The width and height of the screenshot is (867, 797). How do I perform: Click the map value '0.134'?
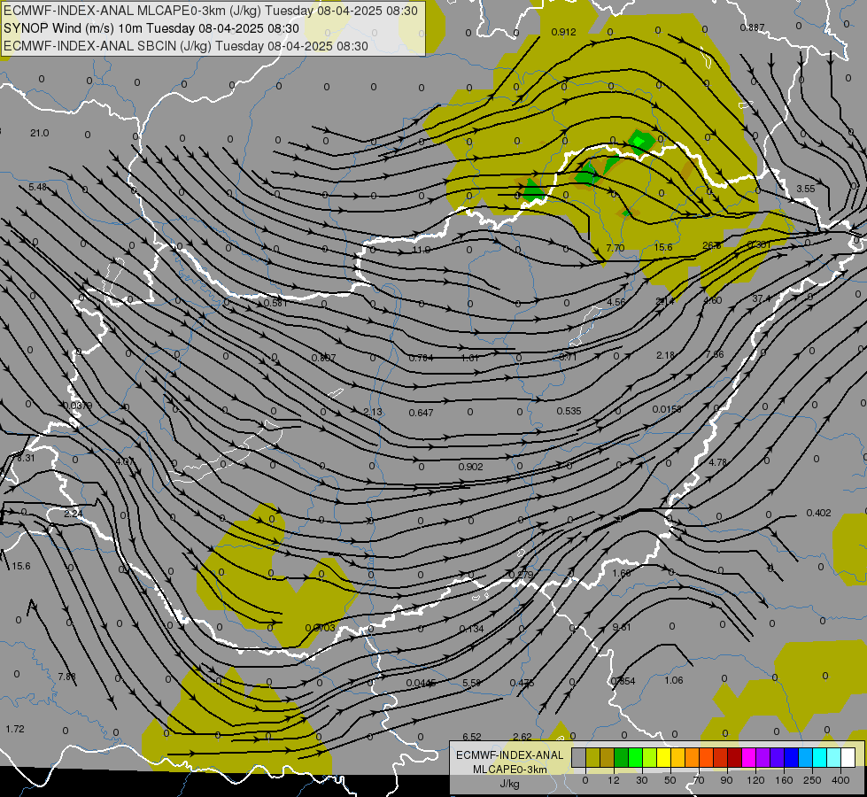tap(471, 629)
